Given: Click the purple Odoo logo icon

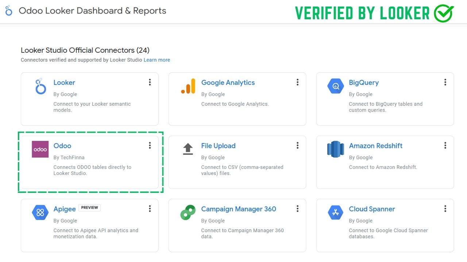Looking at the screenshot, I should point(40,149).
